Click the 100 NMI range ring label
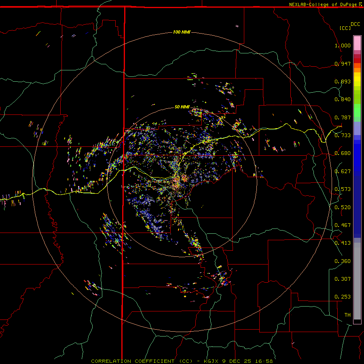364x364 pixels. (x=182, y=32)
